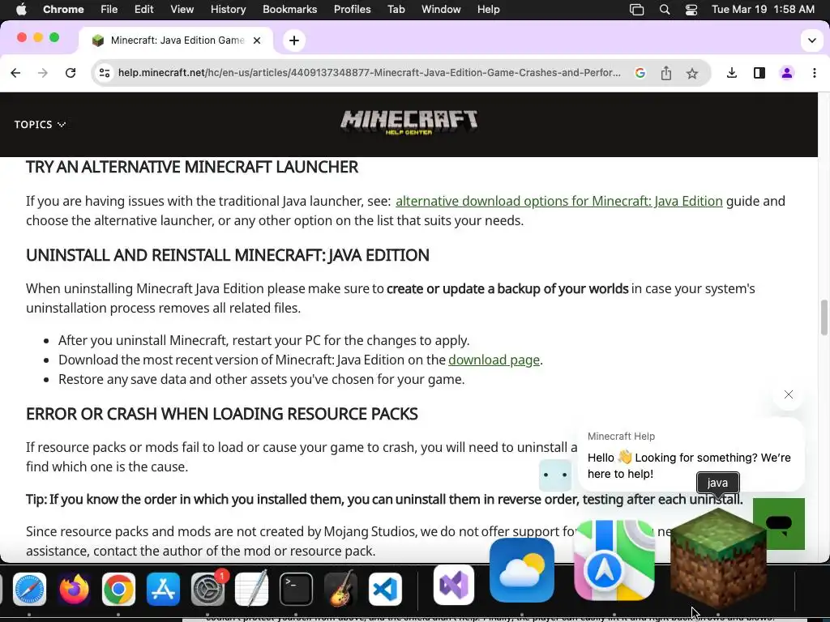Open the Profiles menu
The image size is (830, 622).
click(352, 9)
